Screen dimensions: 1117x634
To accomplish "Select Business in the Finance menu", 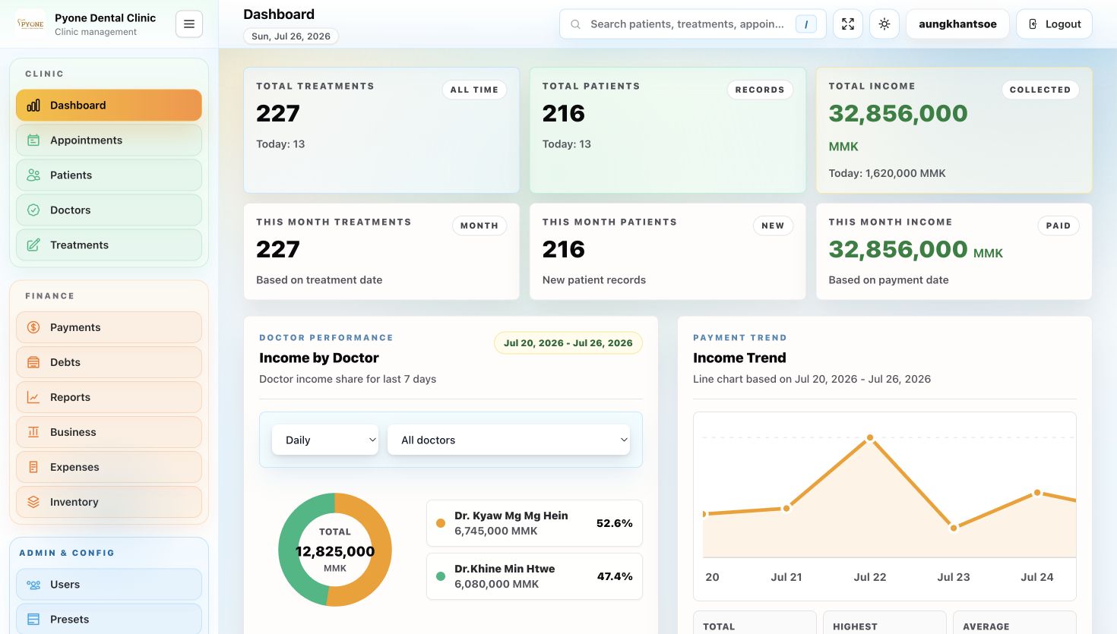I will pyautogui.click(x=109, y=432).
